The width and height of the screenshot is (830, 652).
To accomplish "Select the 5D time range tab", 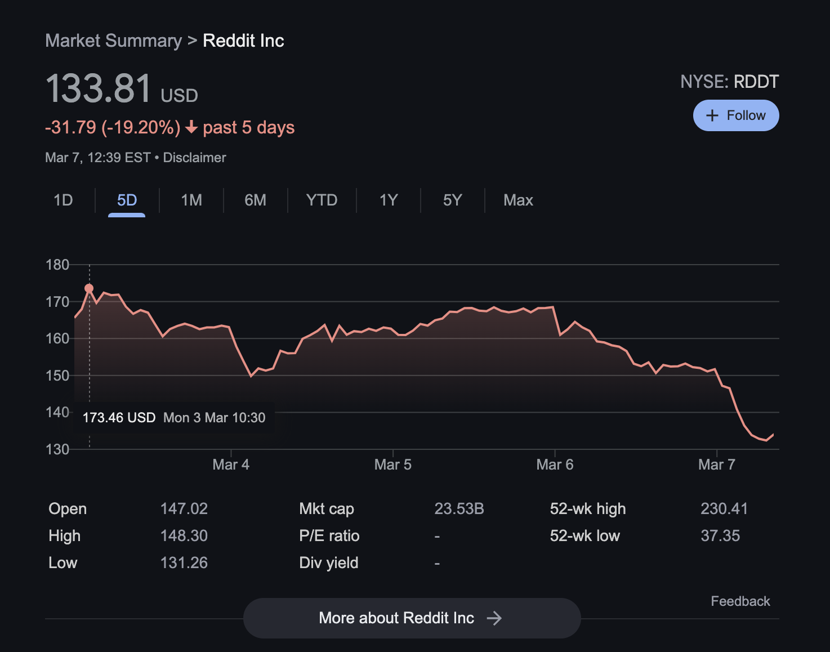I will pyautogui.click(x=127, y=200).
